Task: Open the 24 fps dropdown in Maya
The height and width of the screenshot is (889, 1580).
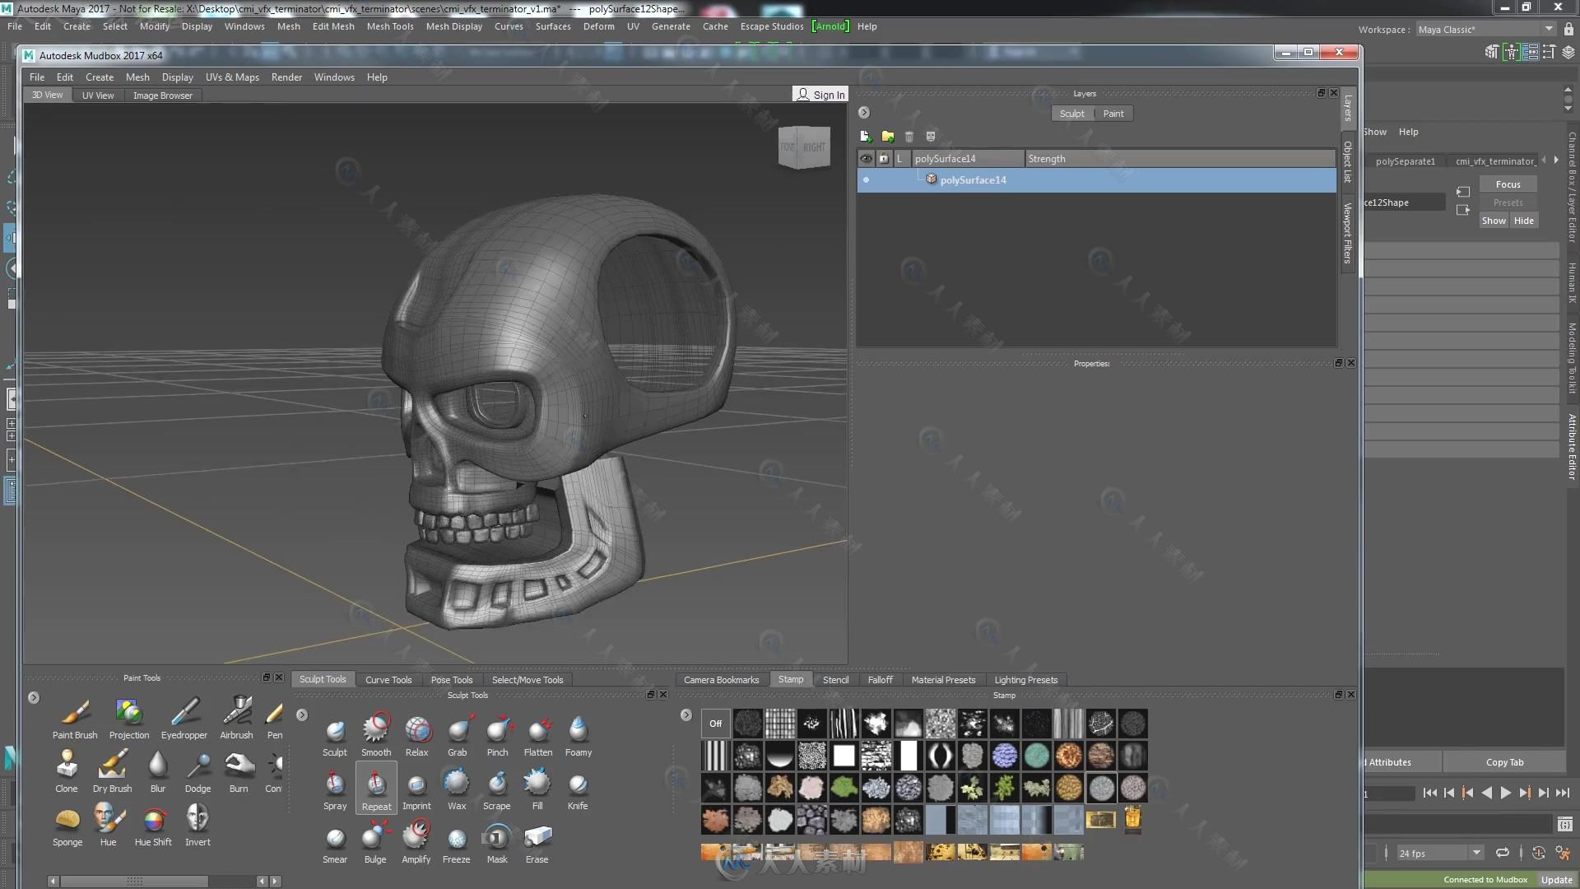Action: (1439, 853)
